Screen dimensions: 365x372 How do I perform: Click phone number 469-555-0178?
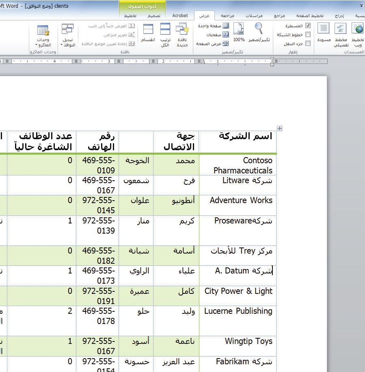pyautogui.click(x=99, y=316)
